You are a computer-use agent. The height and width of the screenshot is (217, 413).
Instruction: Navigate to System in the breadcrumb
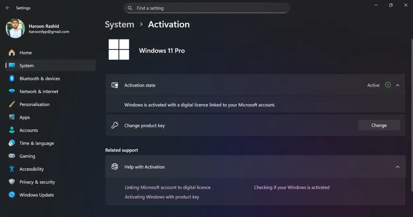(119, 25)
